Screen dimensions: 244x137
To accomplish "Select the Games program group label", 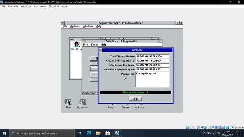I will pyautogui.click(x=111, y=107).
